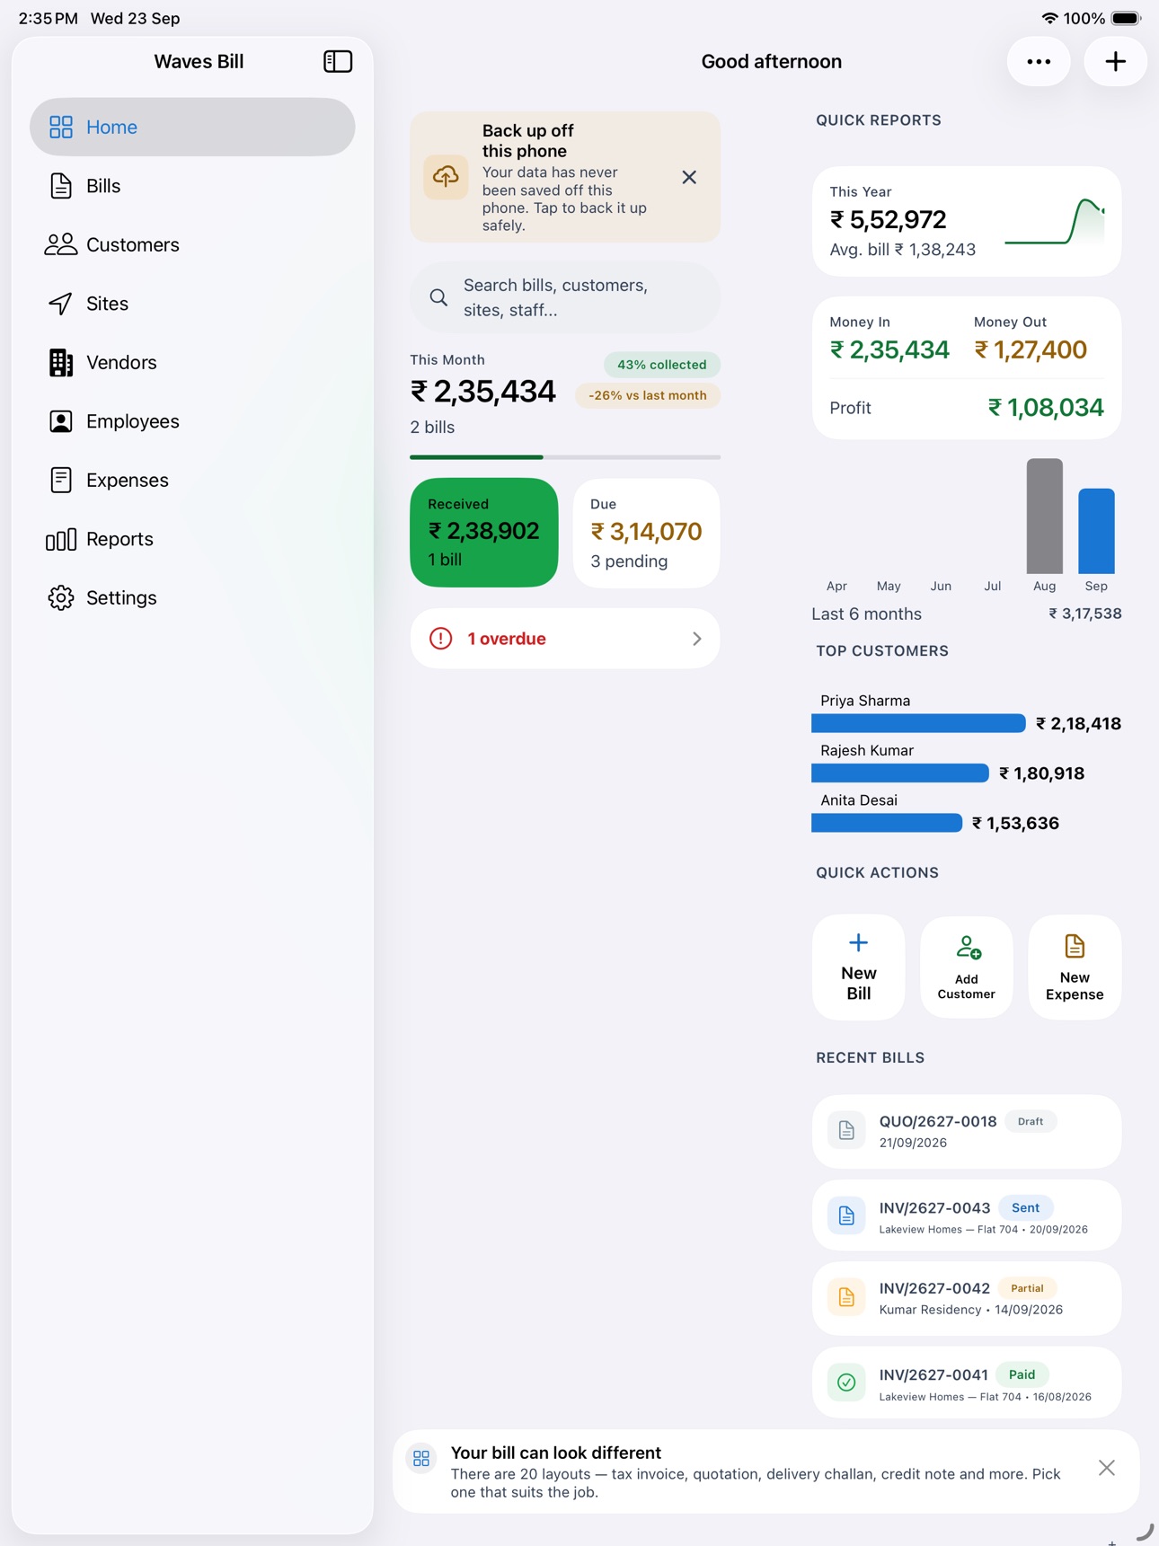Open the Received ₹ 2,38,902 card
This screenshot has height=1546, width=1159.
484,533
